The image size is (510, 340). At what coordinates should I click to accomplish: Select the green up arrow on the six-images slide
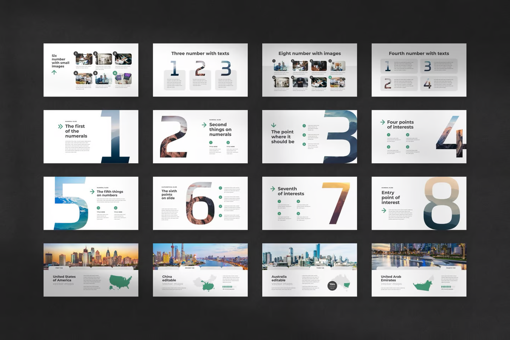pyautogui.click(x=54, y=72)
